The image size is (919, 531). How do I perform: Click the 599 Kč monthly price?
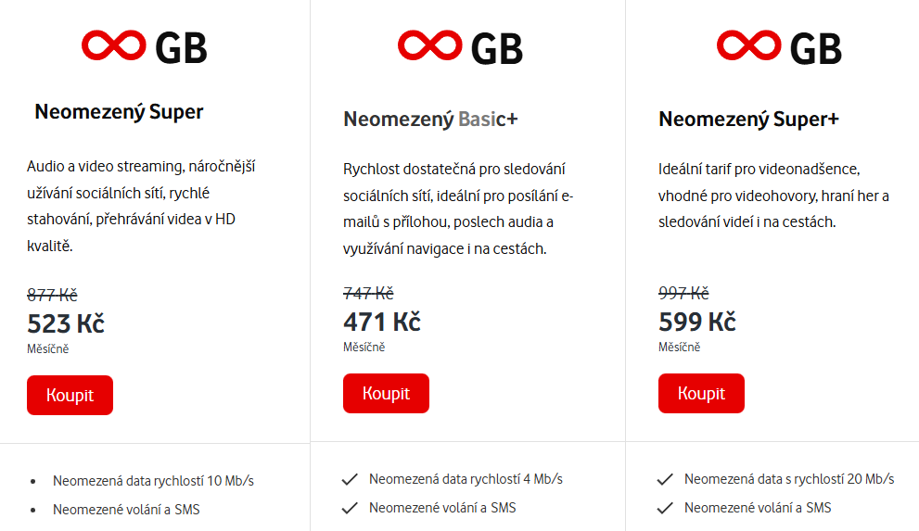(696, 322)
